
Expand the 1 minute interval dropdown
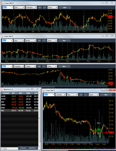click(60, 95)
